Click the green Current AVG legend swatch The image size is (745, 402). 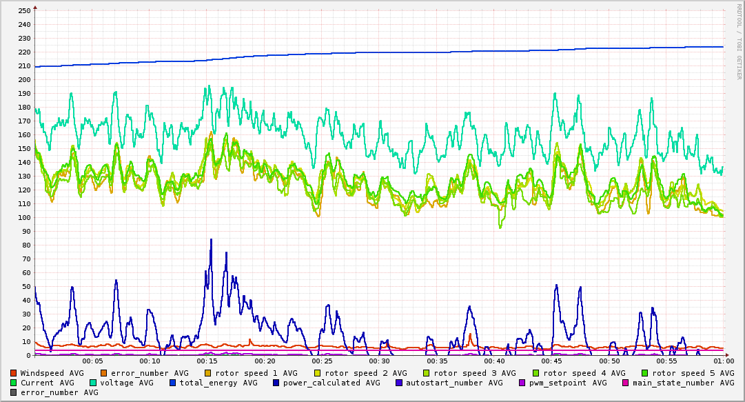click(14, 383)
